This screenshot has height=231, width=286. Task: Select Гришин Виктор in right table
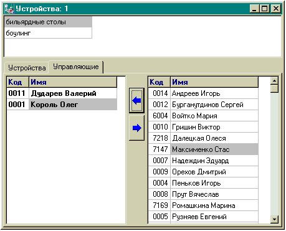214,127
